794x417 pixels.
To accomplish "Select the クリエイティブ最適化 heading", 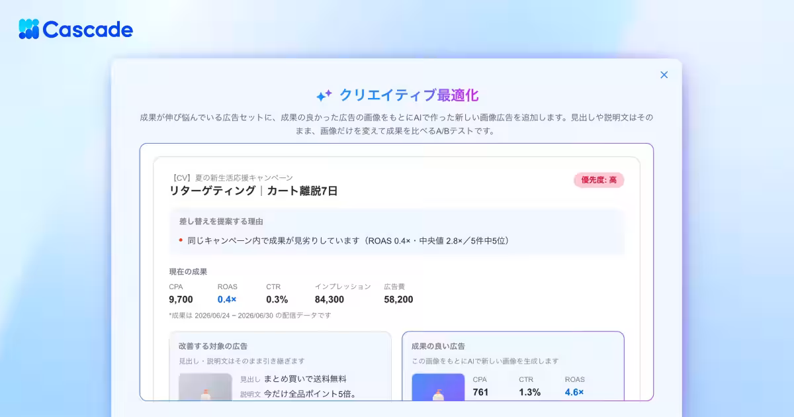I will pyautogui.click(x=409, y=95).
